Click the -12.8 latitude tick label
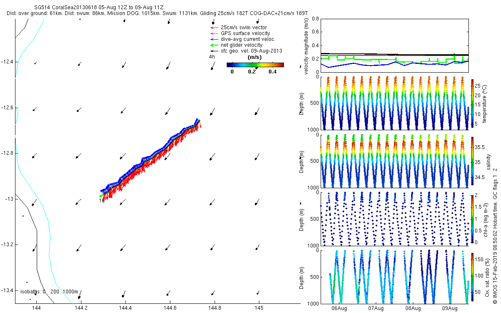501x313 pixels. [x=7, y=154]
